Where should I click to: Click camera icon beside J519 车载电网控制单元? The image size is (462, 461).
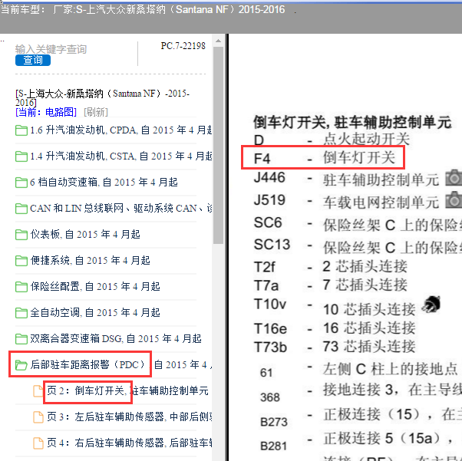(x=454, y=199)
